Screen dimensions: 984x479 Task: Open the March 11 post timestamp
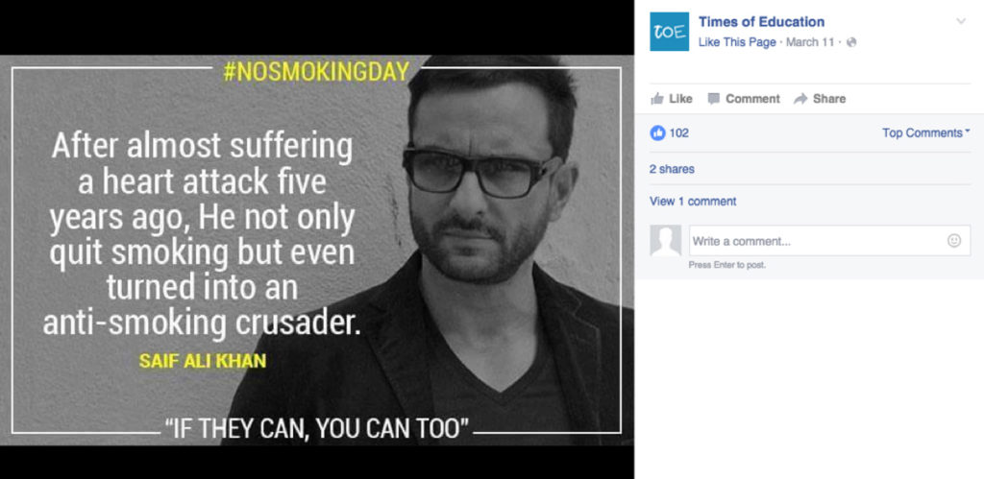pyautogui.click(x=810, y=42)
